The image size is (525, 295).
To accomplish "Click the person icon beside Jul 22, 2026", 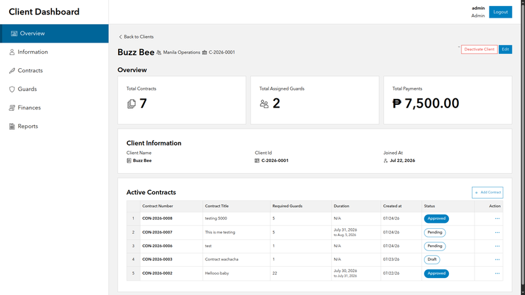I will pyautogui.click(x=385, y=161).
